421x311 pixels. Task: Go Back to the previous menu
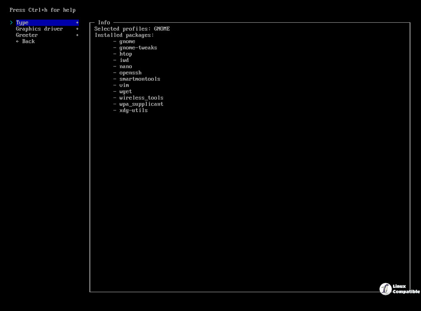[25, 42]
